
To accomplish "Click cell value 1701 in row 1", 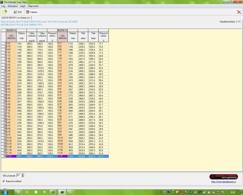I will pyautogui.click(x=21, y=44).
